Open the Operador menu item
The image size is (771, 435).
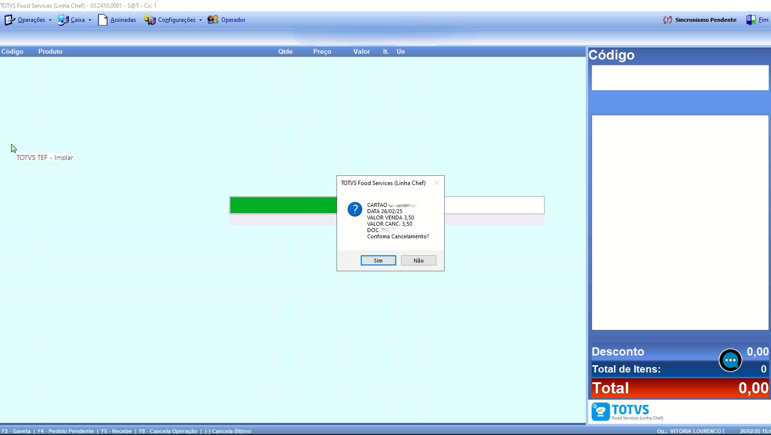coord(233,20)
